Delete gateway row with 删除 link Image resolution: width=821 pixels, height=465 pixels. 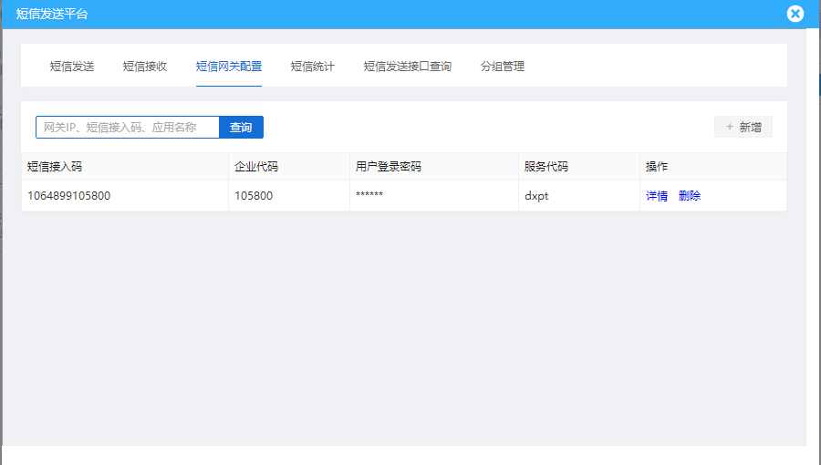click(690, 196)
